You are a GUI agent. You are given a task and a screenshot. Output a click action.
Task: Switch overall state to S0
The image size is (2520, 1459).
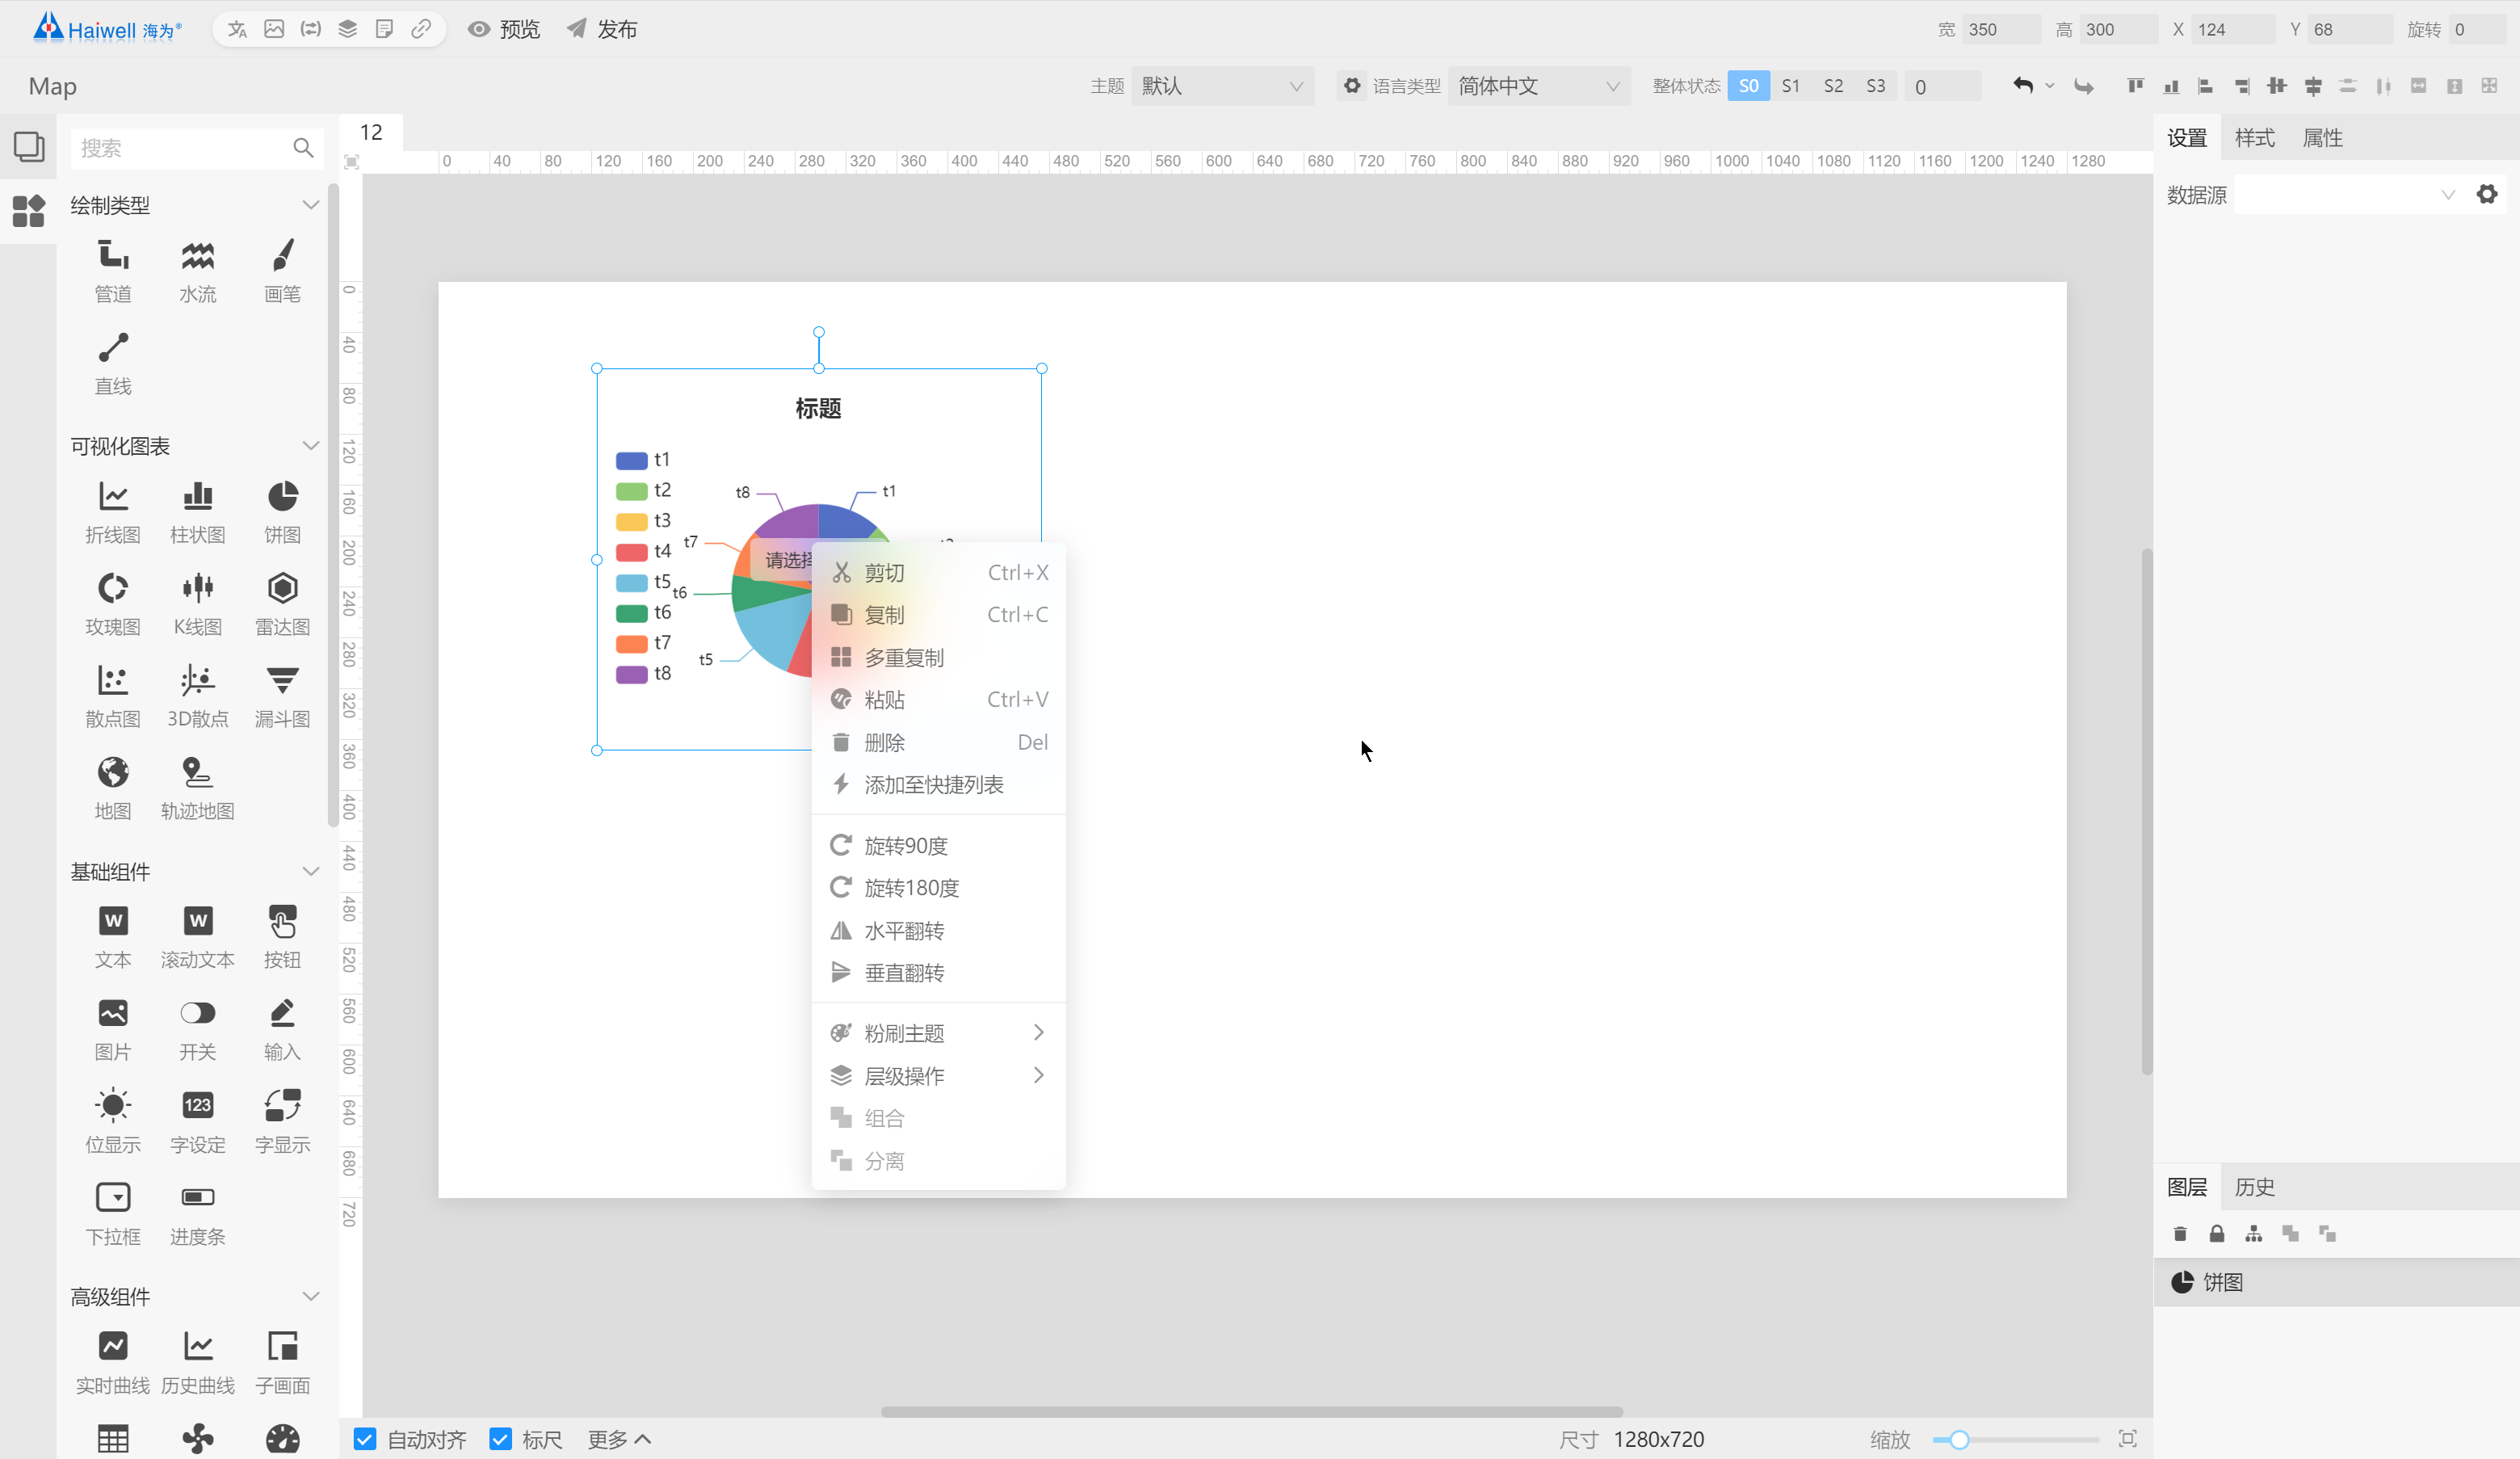pyautogui.click(x=1748, y=86)
